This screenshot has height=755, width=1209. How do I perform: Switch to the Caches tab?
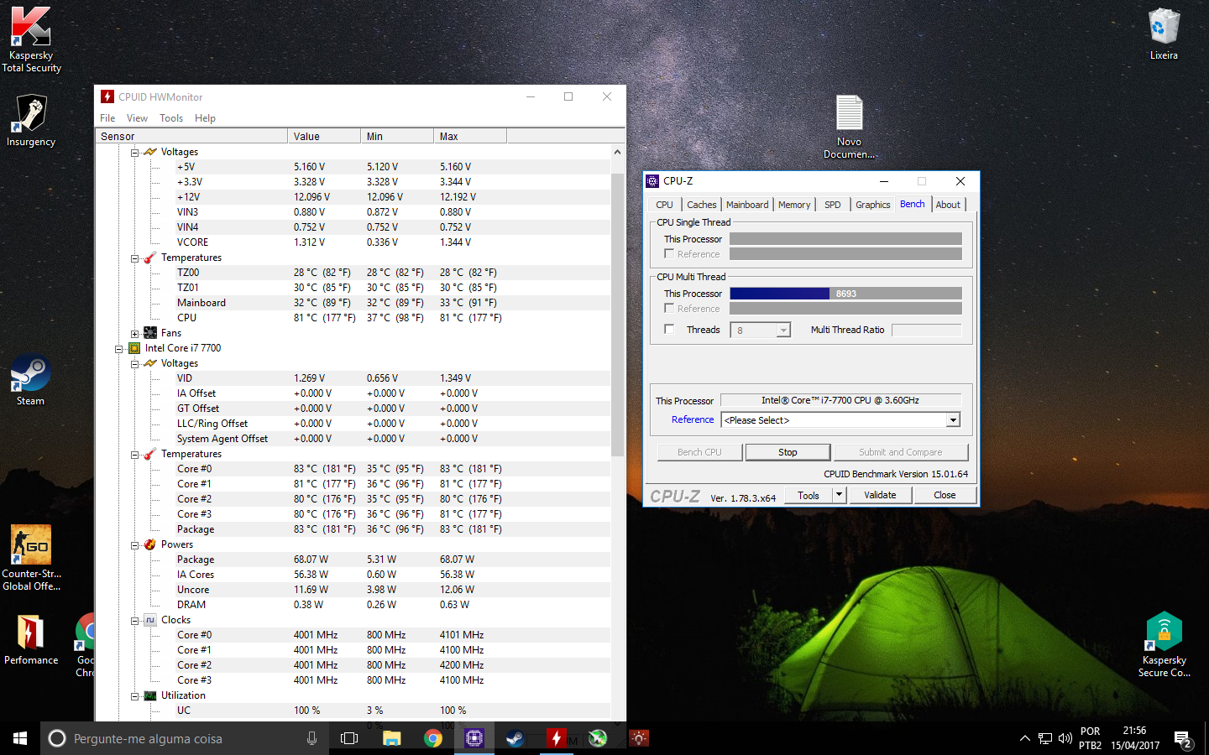(701, 205)
